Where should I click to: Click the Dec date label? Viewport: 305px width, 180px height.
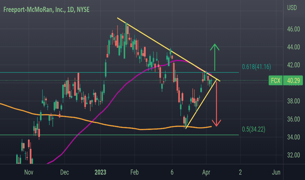pyautogui.click(x=64, y=172)
